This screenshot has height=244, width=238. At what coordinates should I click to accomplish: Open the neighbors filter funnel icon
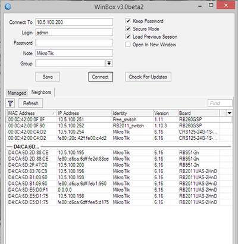10,103
